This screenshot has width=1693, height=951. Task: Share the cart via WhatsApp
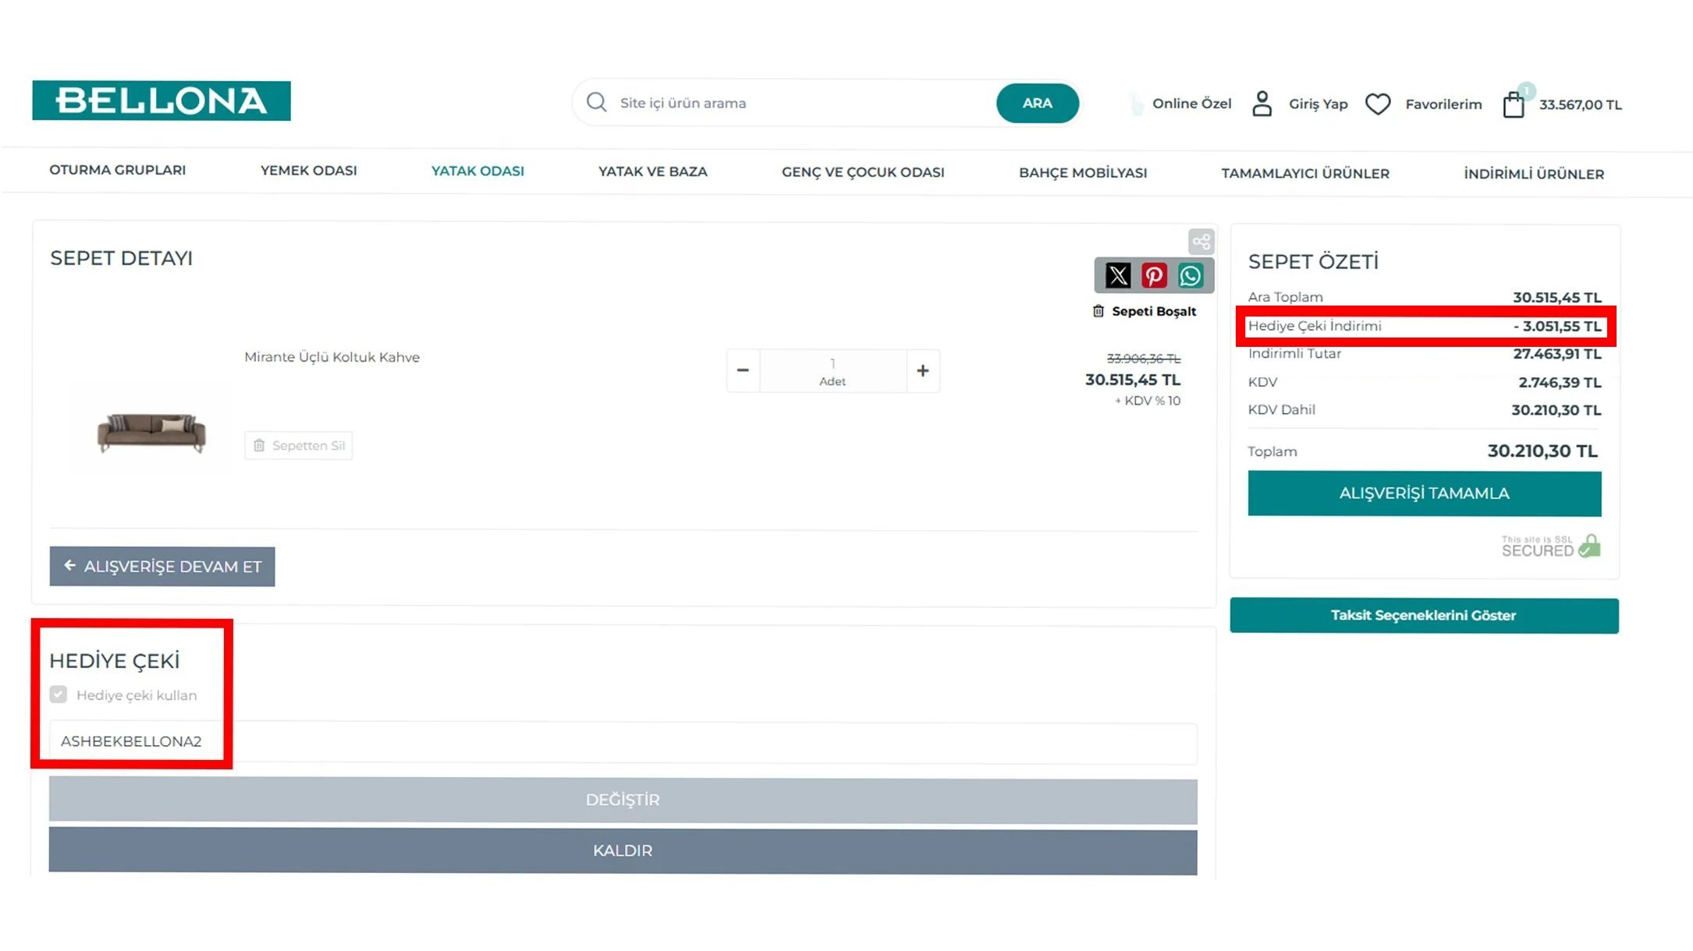click(x=1191, y=275)
